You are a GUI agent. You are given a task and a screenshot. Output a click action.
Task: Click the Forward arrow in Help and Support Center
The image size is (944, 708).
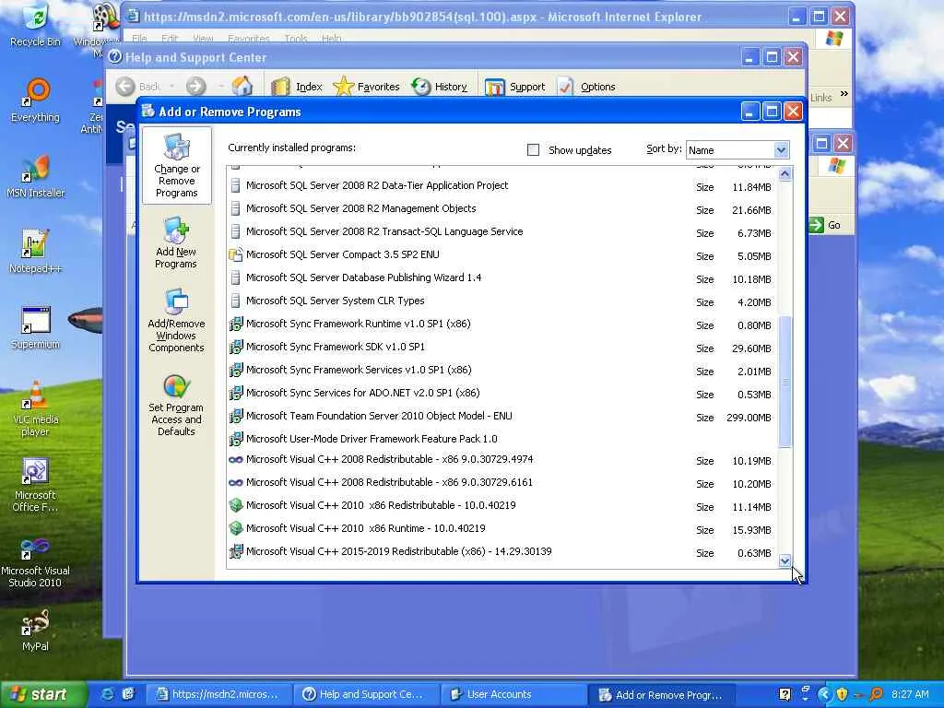click(195, 87)
